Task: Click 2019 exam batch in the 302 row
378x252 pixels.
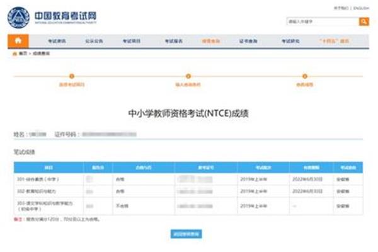Action: [254, 192]
